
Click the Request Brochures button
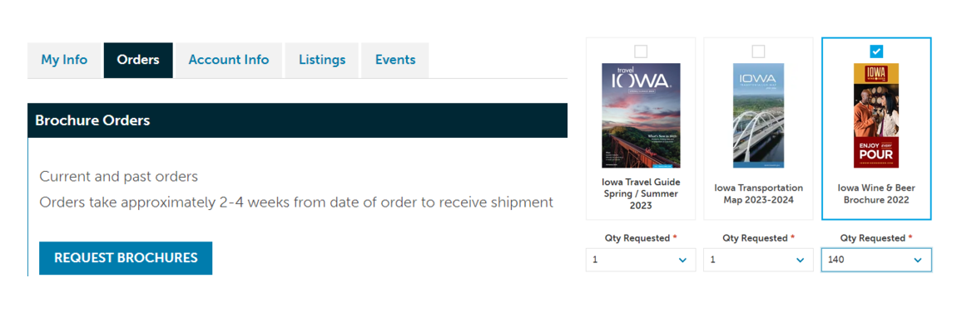(x=126, y=258)
